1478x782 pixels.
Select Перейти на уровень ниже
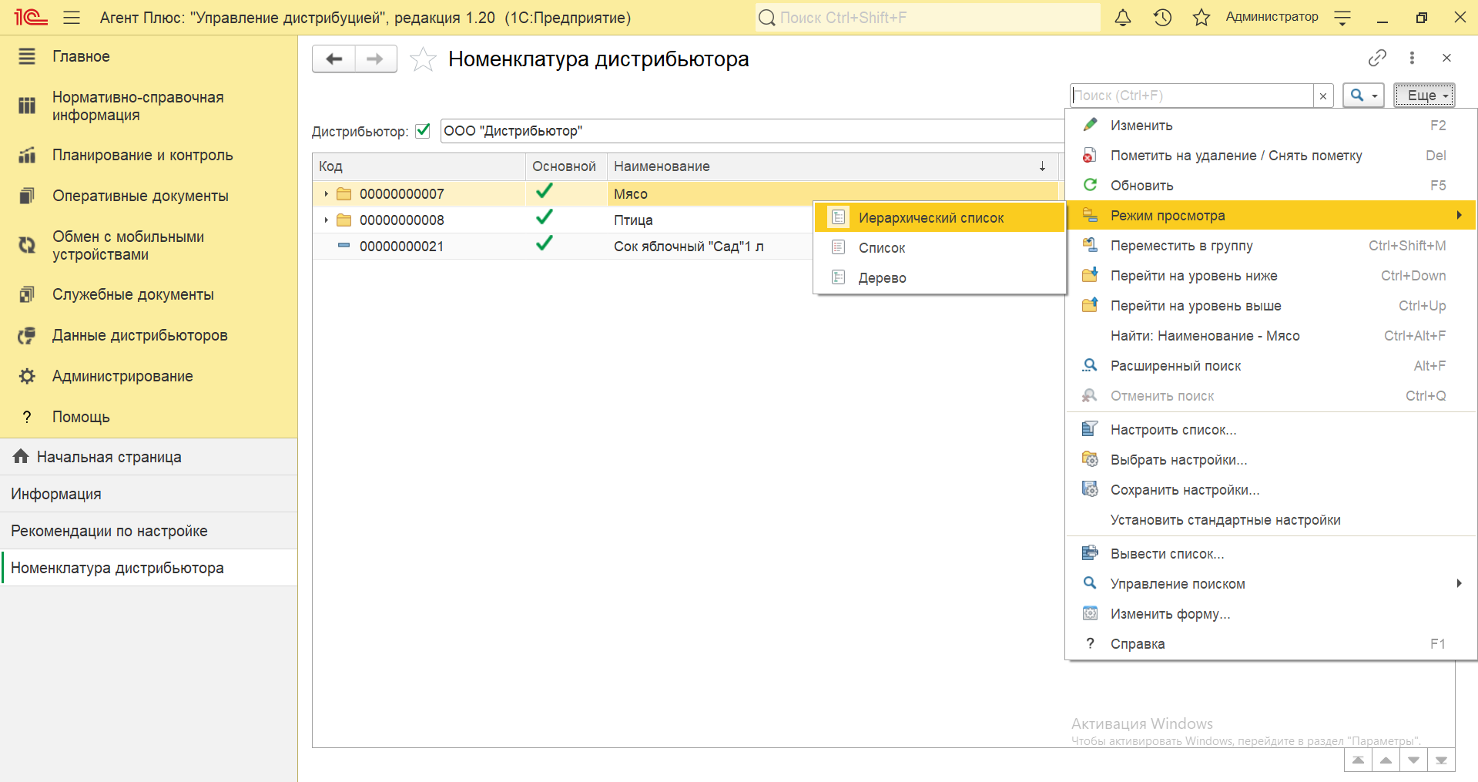point(1271,276)
